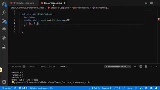Viewport: 160px width, 90px height.
Task: Open editor More Actions ellipsis
Action: pyautogui.click(x=157, y=3)
